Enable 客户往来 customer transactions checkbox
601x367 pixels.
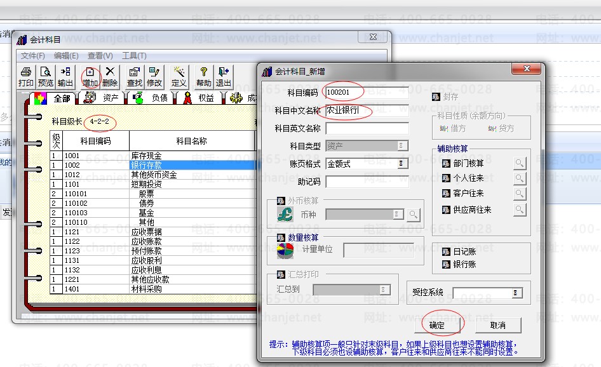(446, 194)
